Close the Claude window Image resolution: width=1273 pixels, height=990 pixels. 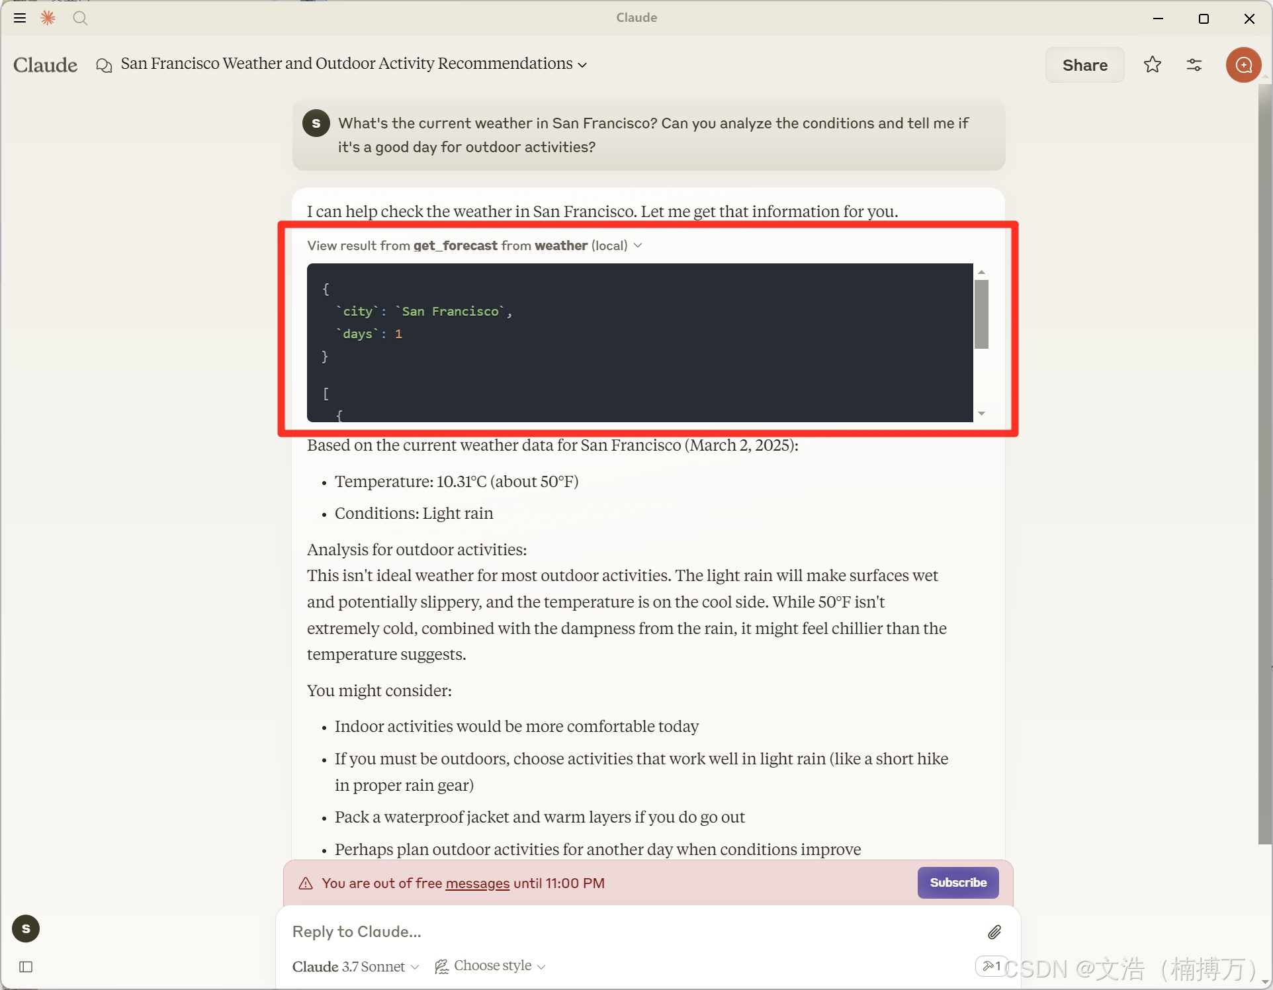click(x=1249, y=19)
